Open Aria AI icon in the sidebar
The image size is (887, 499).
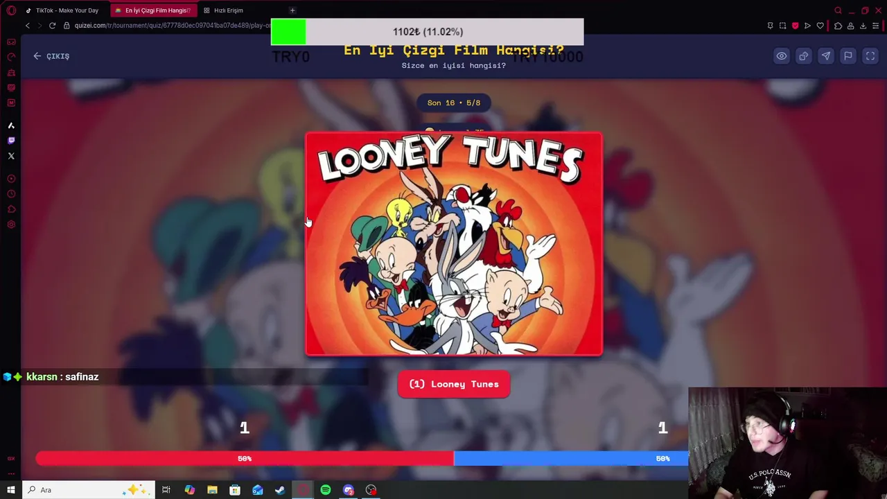(x=11, y=125)
